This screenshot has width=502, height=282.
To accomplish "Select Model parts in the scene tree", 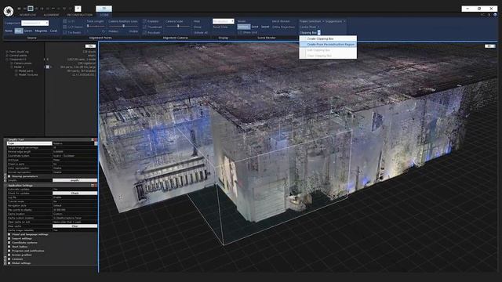I will (26, 70).
